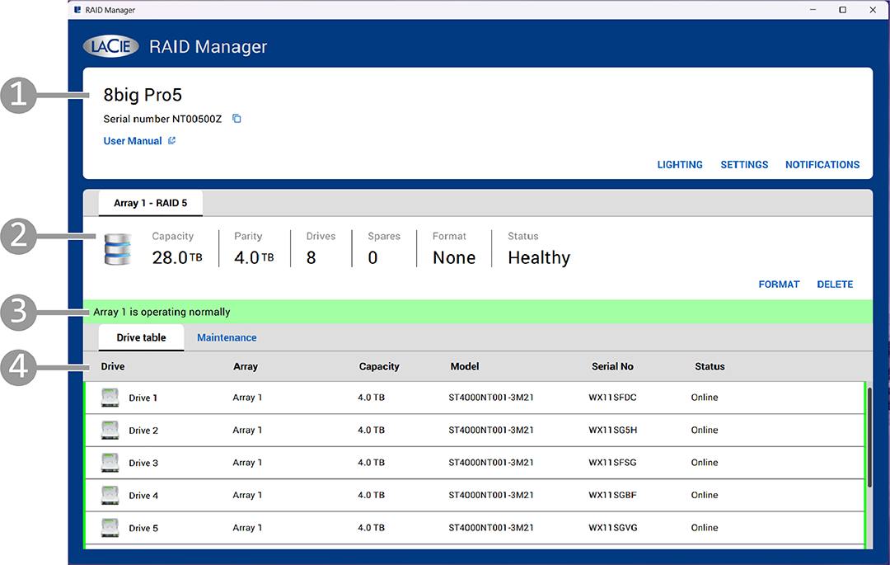Click Drive 4's Online status
The height and width of the screenshot is (565, 890).
pos(705,495)
